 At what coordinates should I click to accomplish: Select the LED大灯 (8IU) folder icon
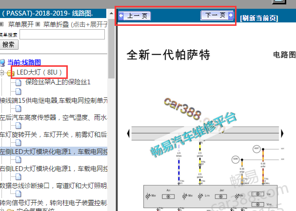pyautogui.click(x=10, y=73)
